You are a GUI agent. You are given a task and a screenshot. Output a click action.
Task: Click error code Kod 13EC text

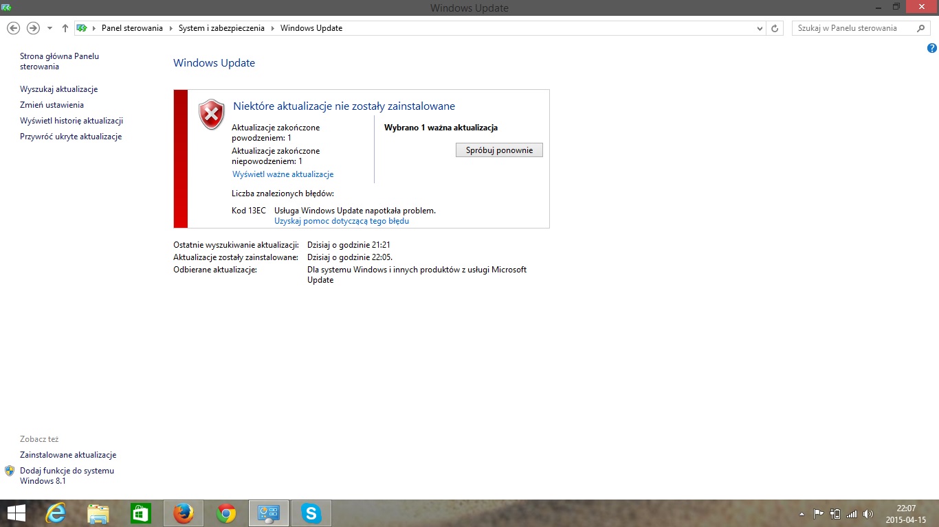(249, 211)
